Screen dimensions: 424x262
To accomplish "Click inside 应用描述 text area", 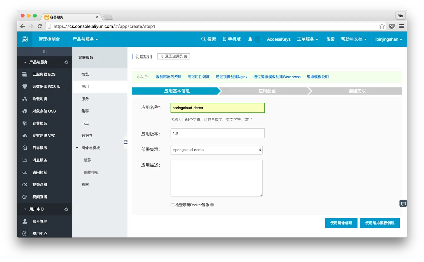I will point(217,178).
